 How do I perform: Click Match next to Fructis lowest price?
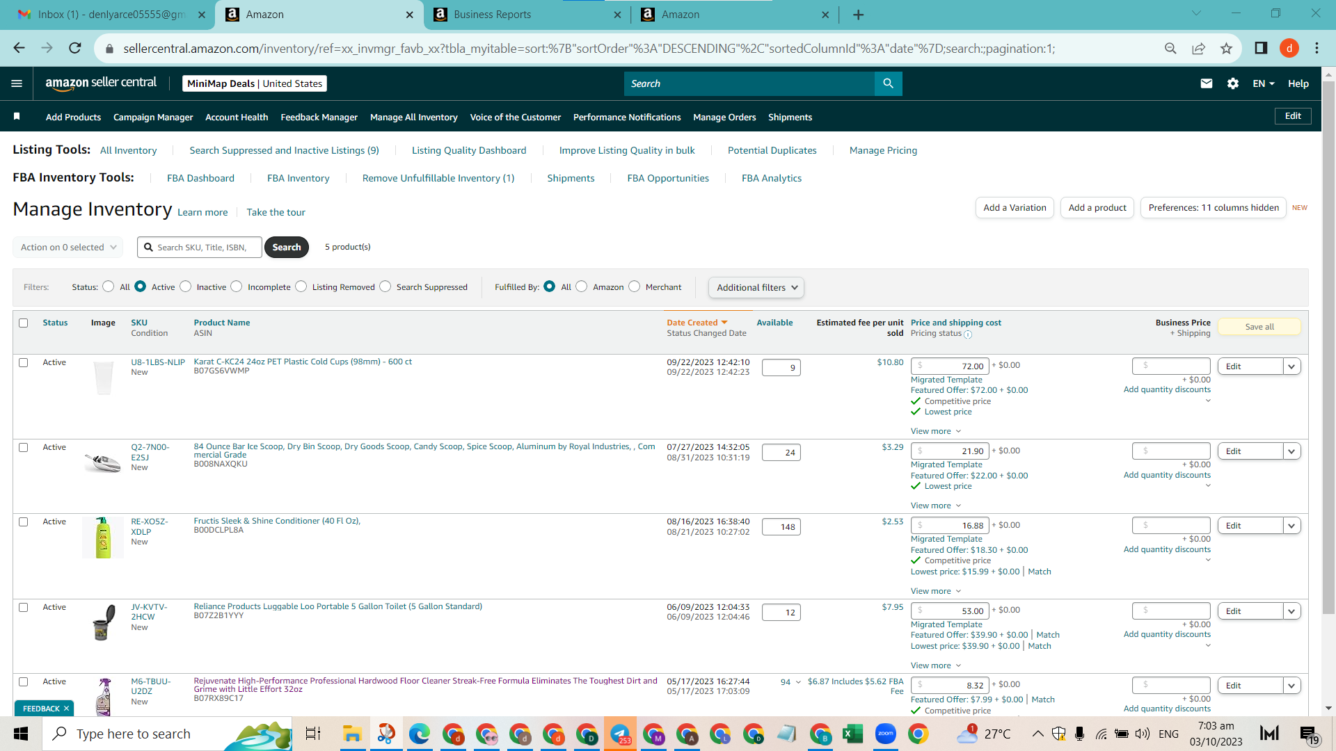[x=1040, y=572]
